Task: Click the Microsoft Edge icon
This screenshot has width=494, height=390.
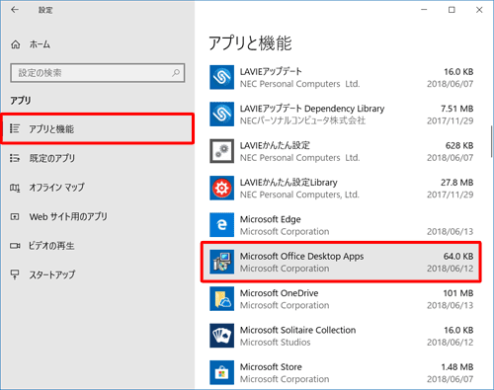Action: 222,225
